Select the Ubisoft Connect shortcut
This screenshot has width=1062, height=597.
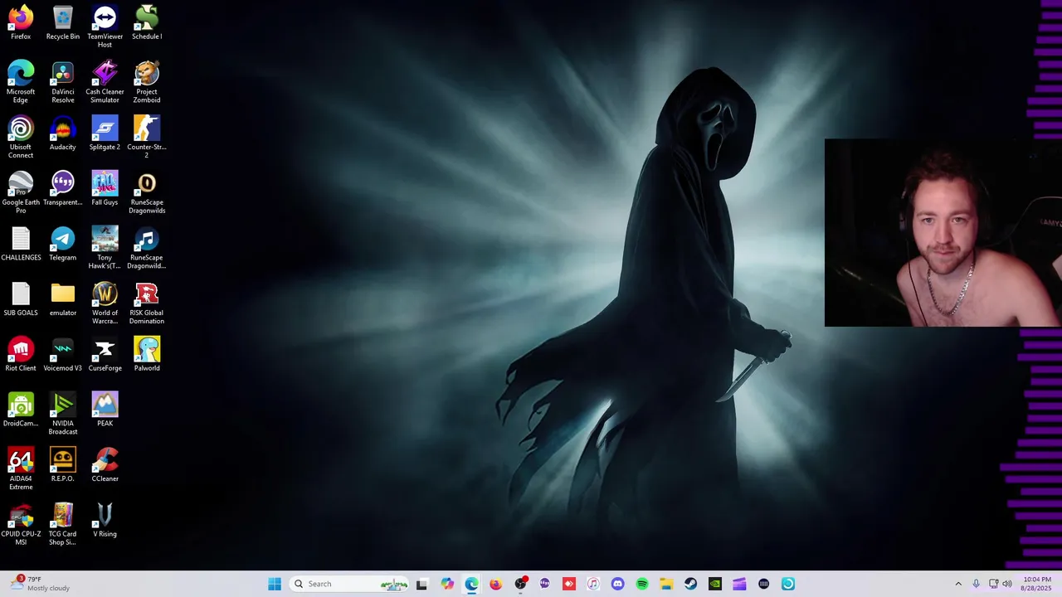coord(21,138)
